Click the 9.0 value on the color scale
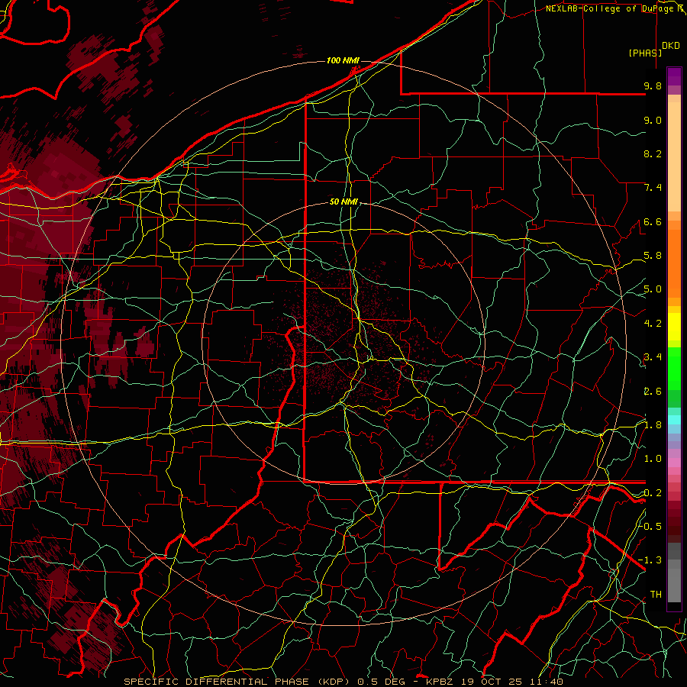The height and width of the screenshot is (687, 687). point(653,120)
